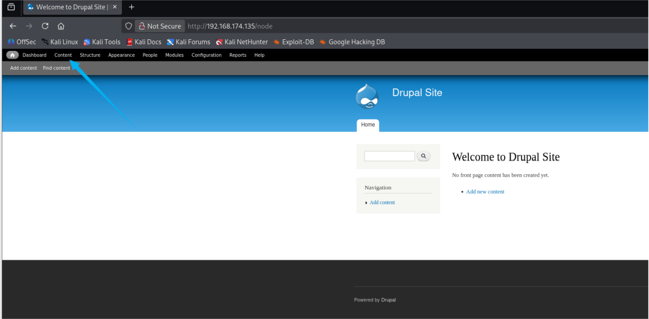The width and height of the screenshot is (649, 319).
Task: Select the Home tab
Action: [x=368, y=125]
